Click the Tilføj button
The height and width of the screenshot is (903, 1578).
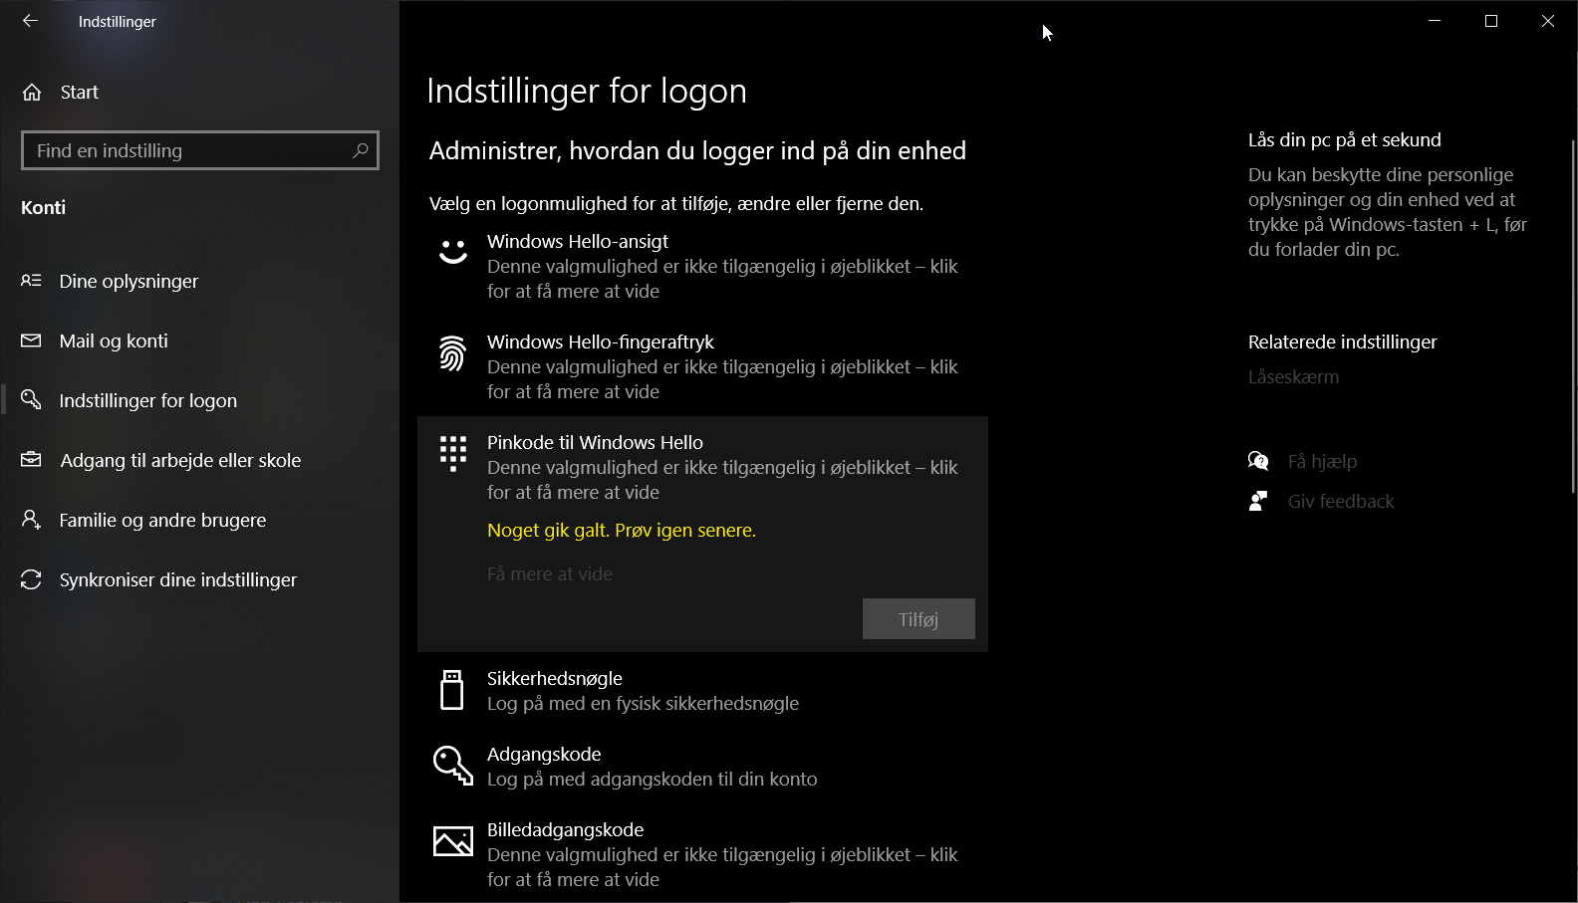pyautogui.click(x=919, y=619)
